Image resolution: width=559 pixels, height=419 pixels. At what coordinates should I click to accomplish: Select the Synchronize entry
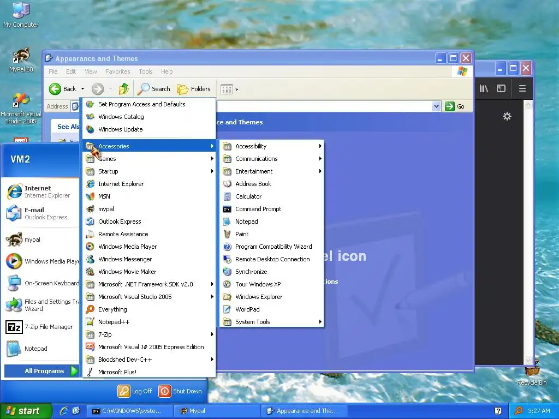pyautogui.click(x=271, y=272)
